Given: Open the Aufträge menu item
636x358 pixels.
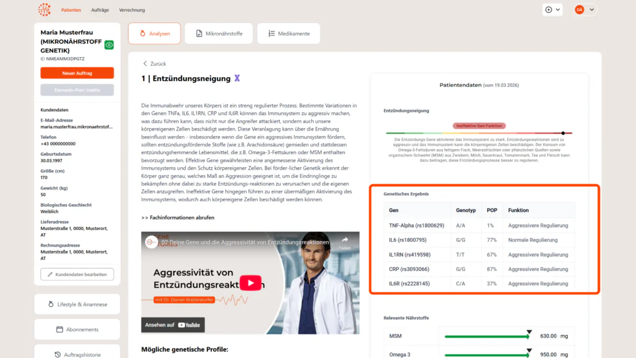Looking at the screenshot, I should click(100, 10).
